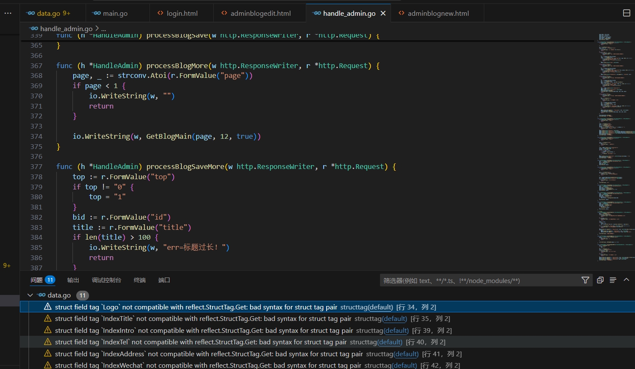Image resolution: width=635 pixels, height=369 pixels.
Task: Click the 9+ source control badge in sidebar
Action: tap(7, 266)
